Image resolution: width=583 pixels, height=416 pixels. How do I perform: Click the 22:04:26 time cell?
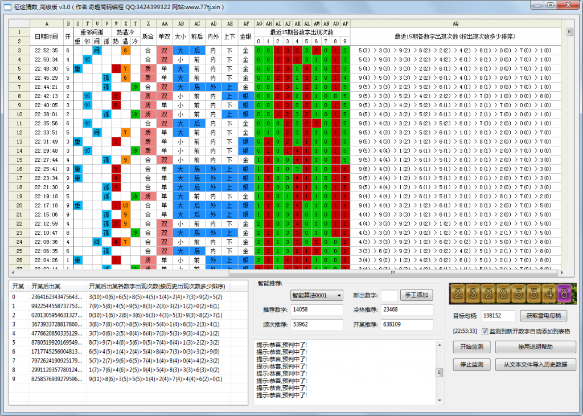coord(47,260)
